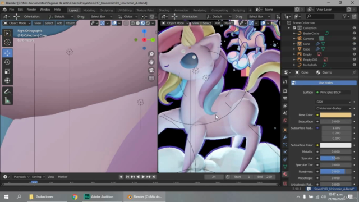Screen dimensions: 359x202
Task: Select the Select Box tool in left toolbar
Action: coord(7,34)
